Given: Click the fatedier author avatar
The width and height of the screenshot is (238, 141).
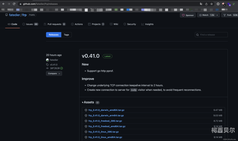Looking at the screenshot, I should [47, 60].
